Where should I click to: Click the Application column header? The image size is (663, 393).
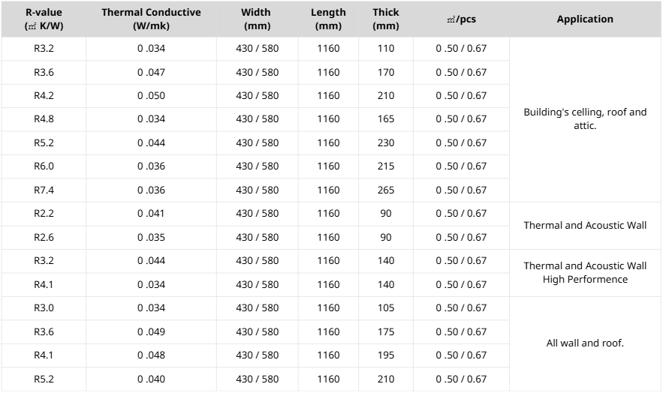[585, 19]
